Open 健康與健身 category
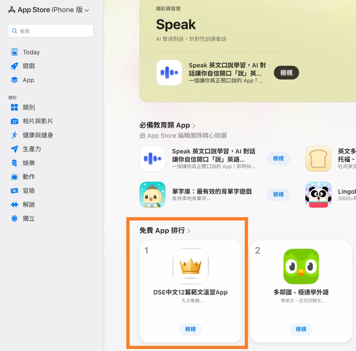 point(38,135)
